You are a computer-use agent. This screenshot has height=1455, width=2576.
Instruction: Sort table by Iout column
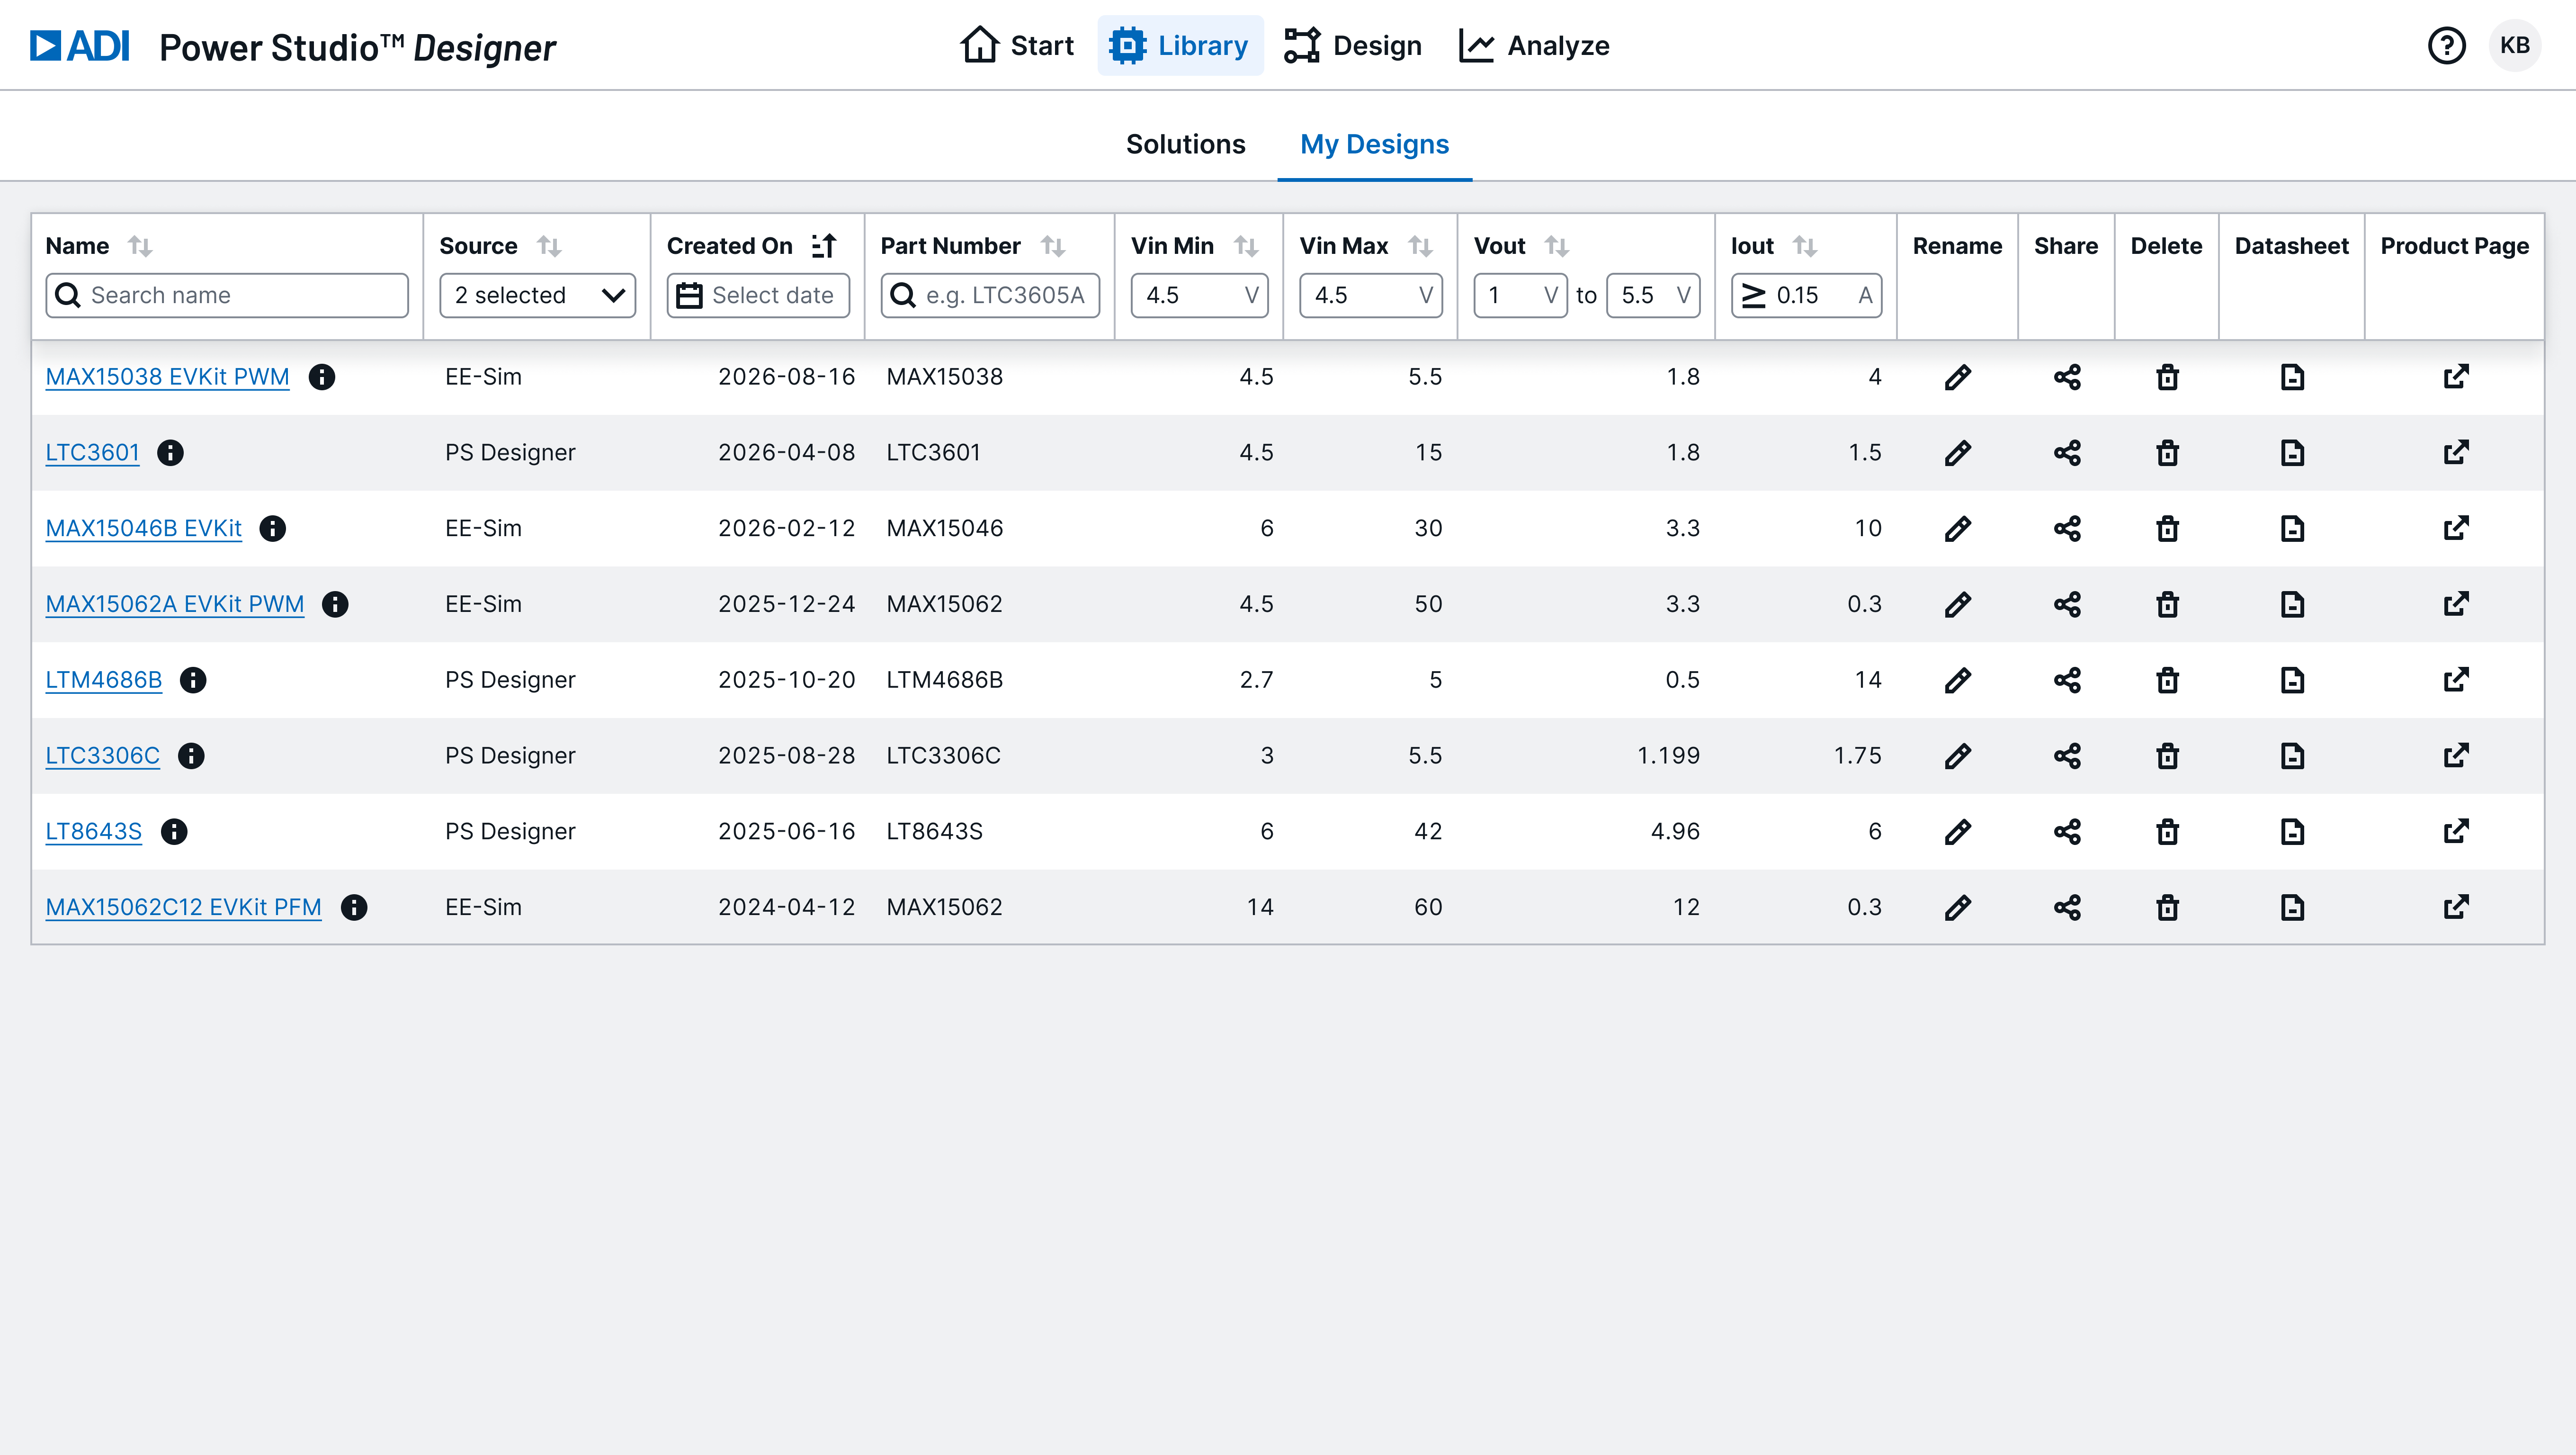(x=1805, y=246)
